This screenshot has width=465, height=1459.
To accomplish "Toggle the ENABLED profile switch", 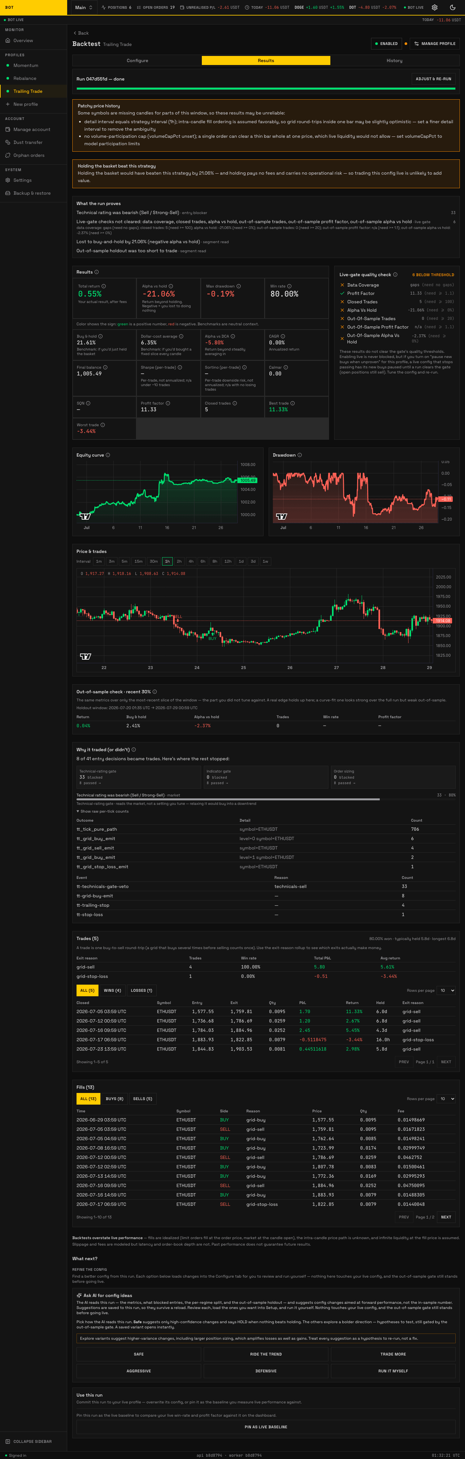I will (386, 44).
